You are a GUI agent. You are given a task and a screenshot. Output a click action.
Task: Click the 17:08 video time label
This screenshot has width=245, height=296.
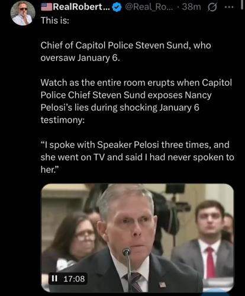coord(74,279)
